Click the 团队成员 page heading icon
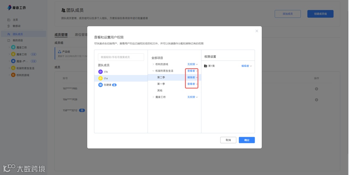The image size is (349, 175). [x=63, y=10]
